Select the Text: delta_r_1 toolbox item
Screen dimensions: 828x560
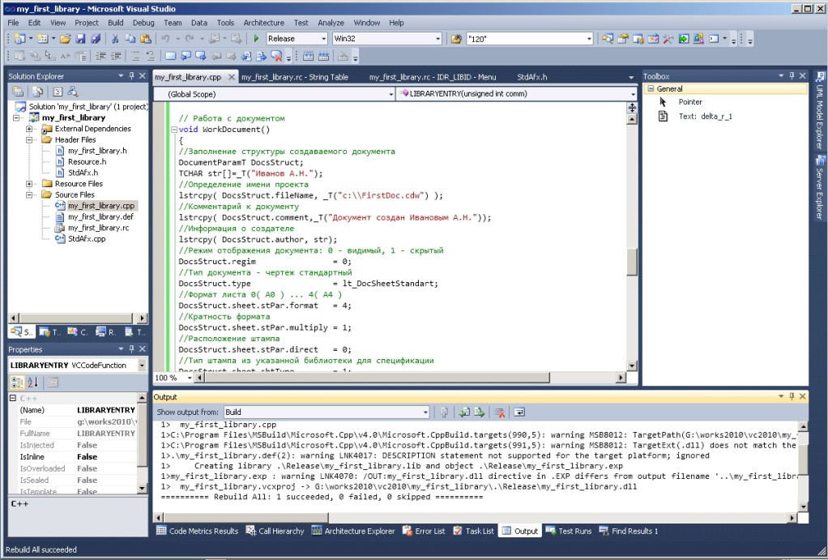click(705, 116)
